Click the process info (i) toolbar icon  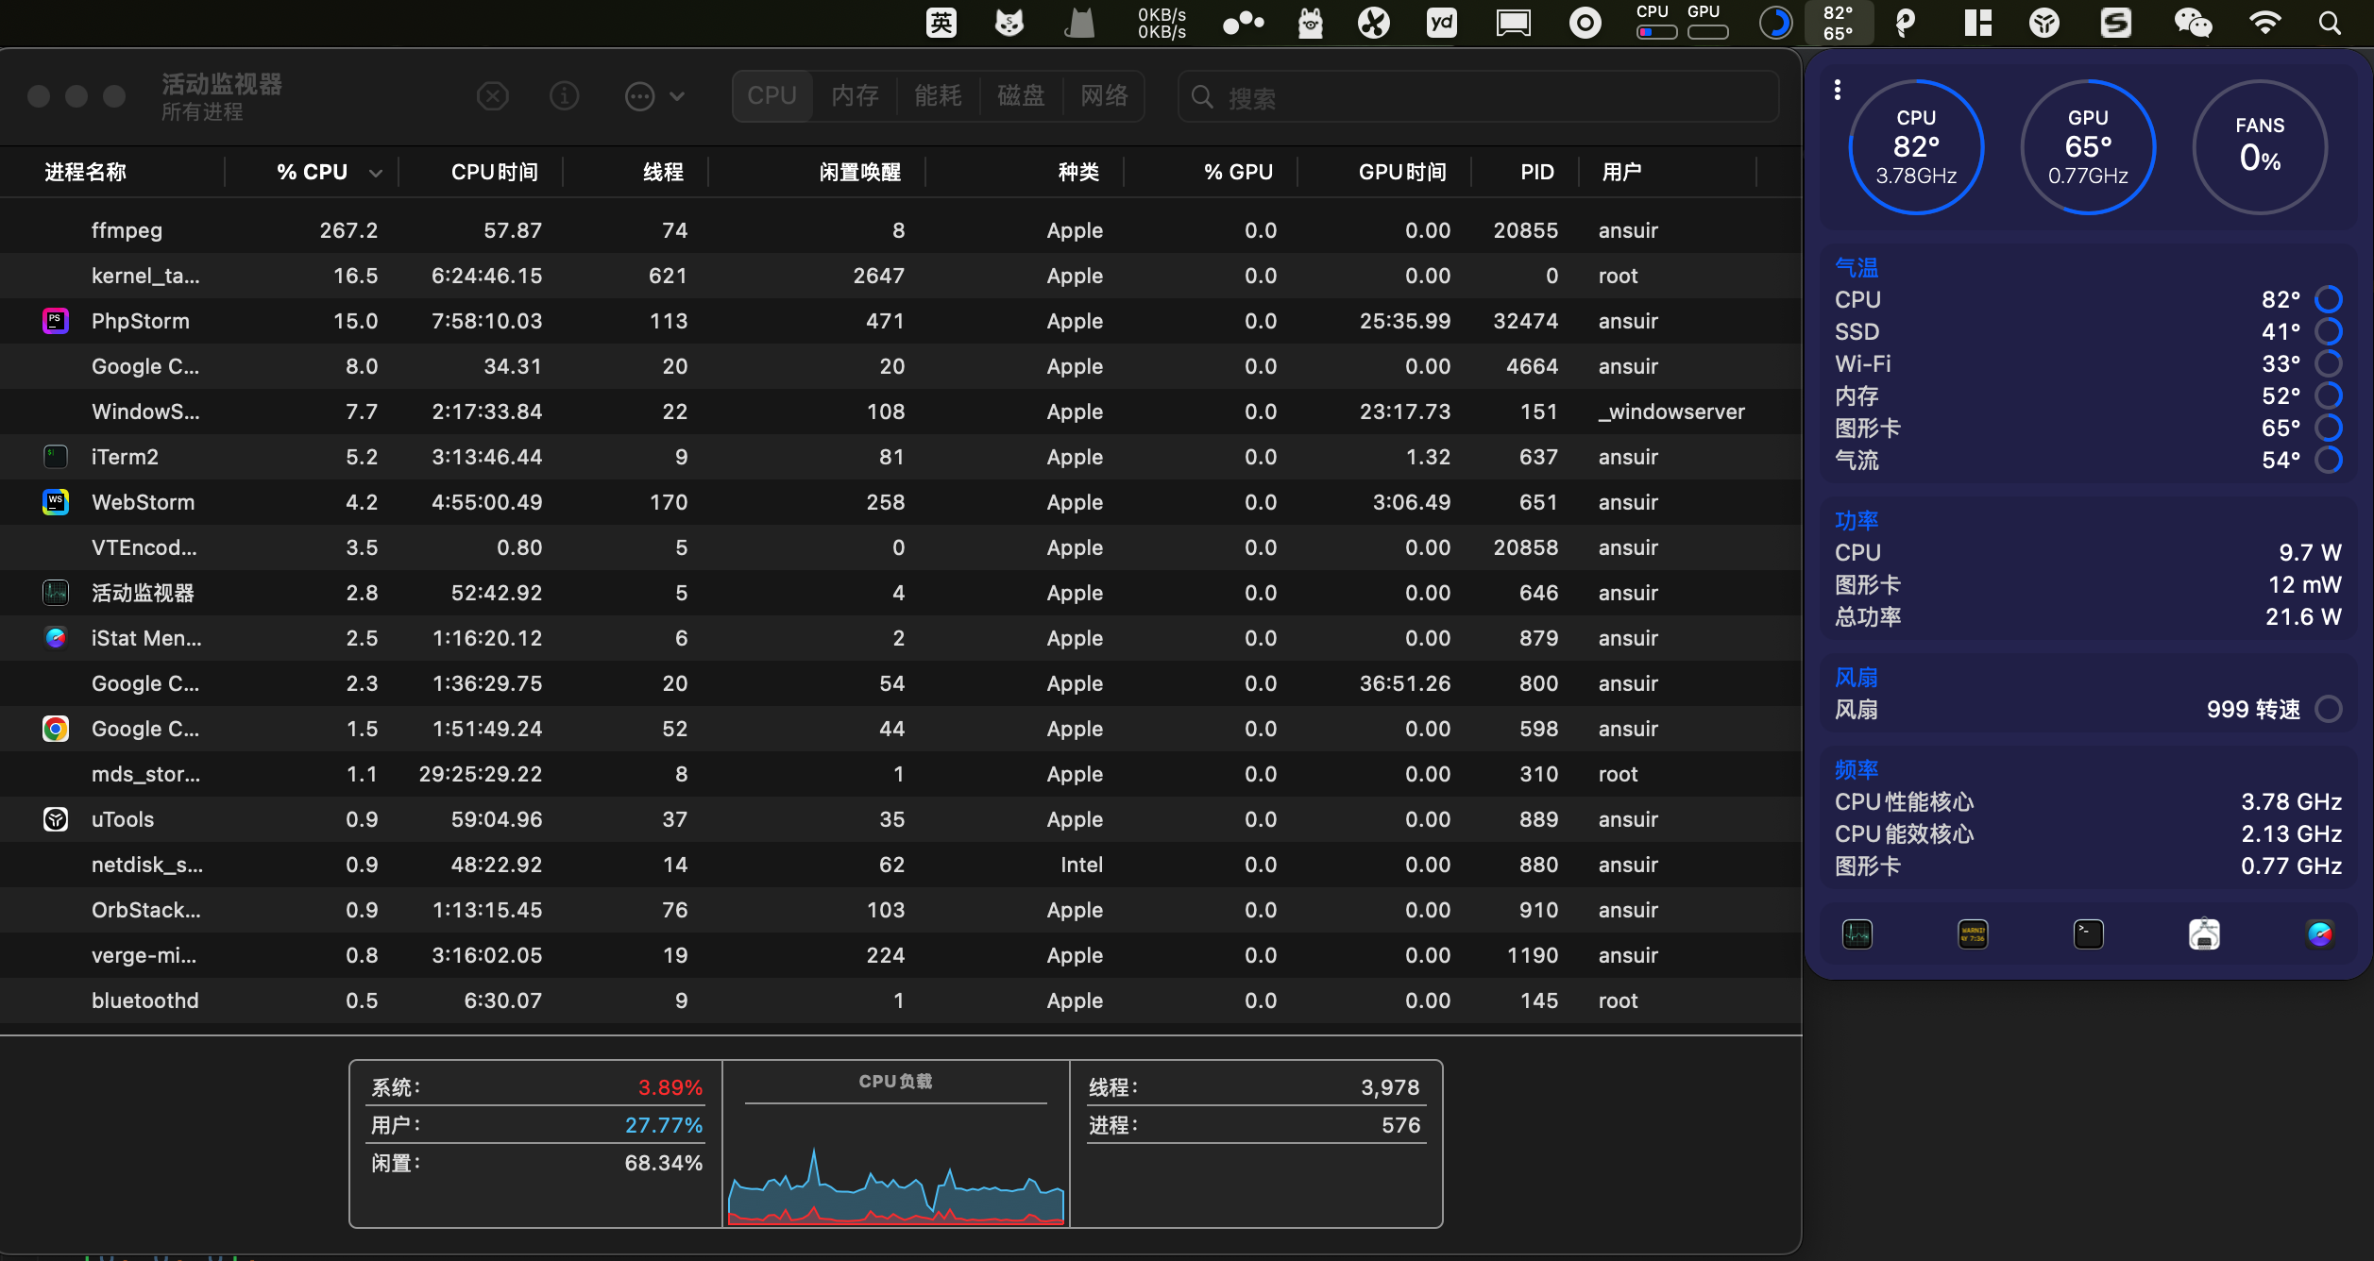click(564, 96)
